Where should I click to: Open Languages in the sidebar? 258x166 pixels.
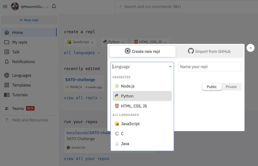(29, 75)
